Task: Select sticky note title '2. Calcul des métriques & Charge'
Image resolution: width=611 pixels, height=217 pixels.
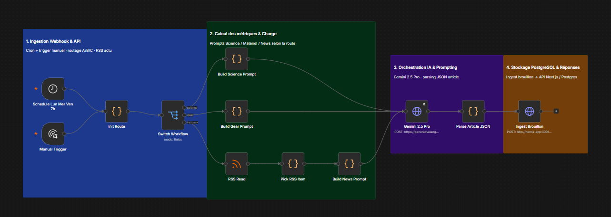Action: point(243,34)
